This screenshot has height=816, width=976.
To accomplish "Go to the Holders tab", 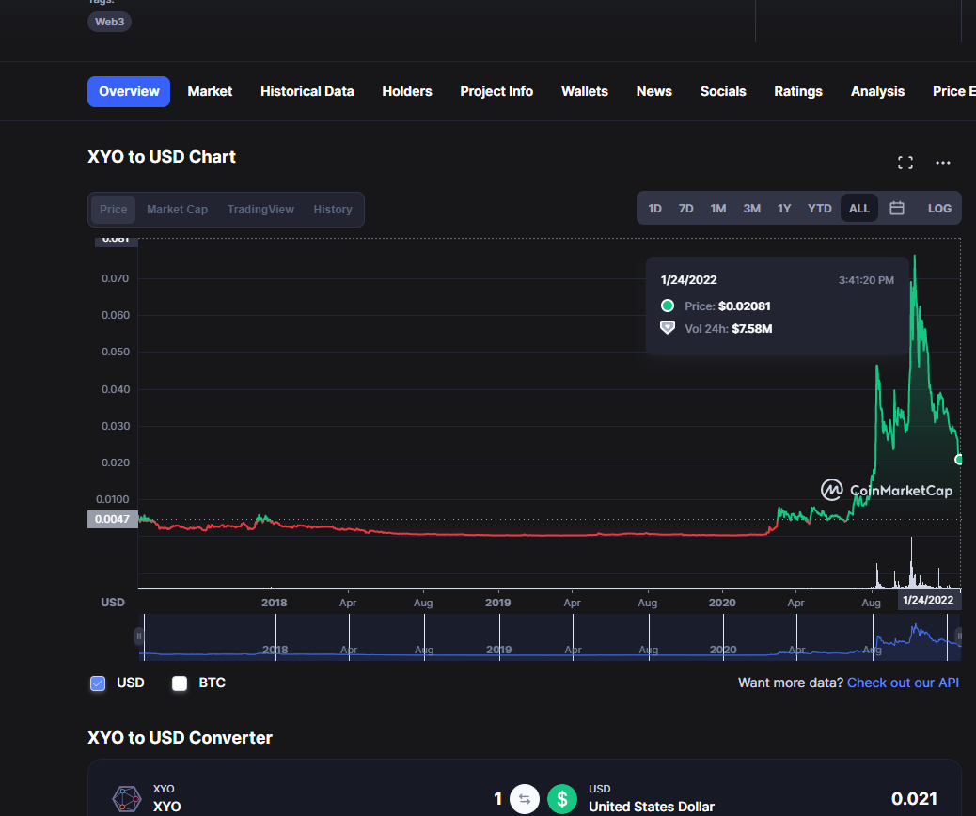I will (x=407, y=91).
